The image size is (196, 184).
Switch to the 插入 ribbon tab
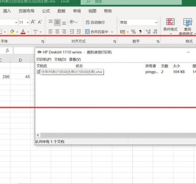7,11
